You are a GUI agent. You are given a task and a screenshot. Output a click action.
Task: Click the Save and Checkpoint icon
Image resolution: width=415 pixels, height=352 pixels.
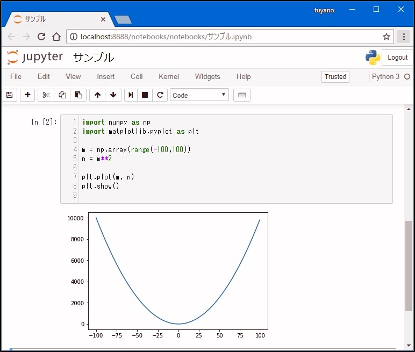(9, 95)
